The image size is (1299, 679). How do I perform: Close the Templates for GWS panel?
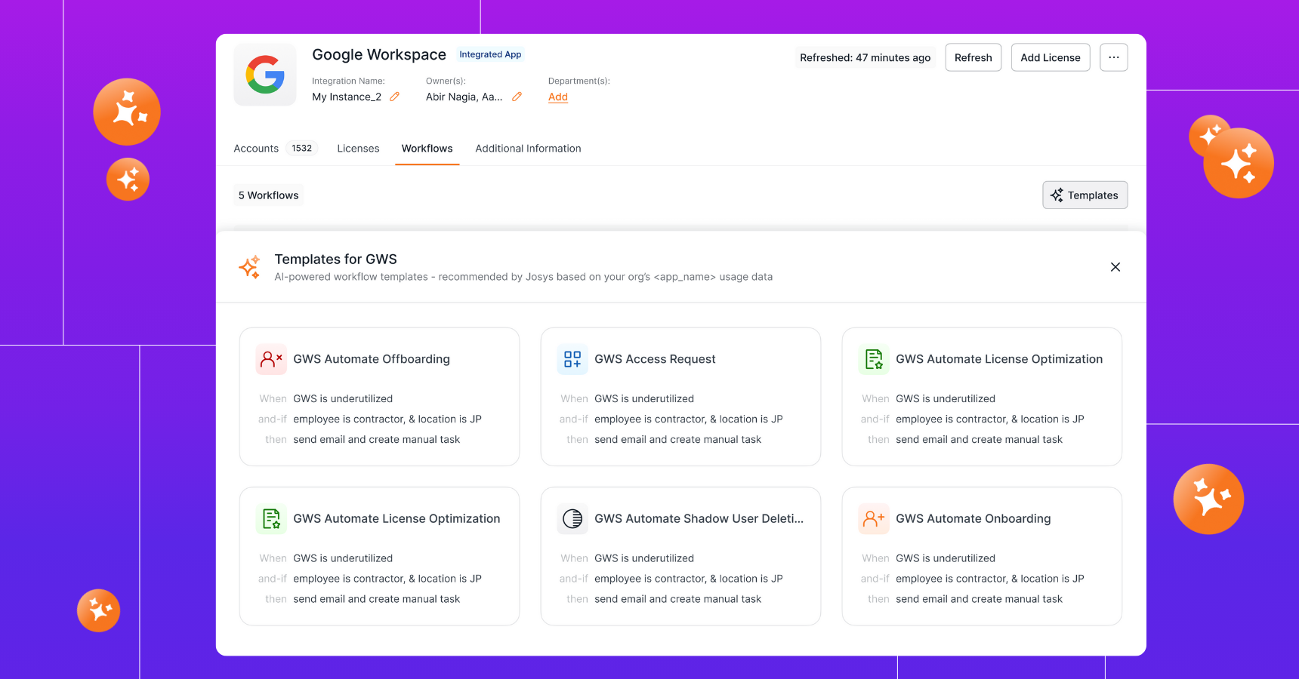tap(1115, 267)
